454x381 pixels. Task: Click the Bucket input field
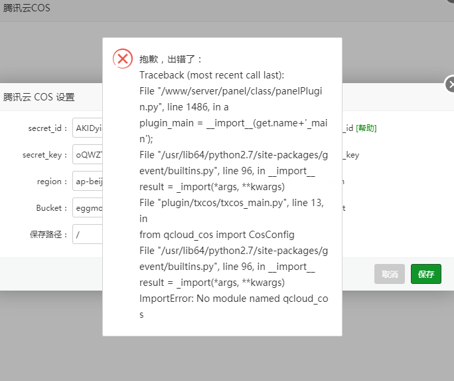[88, 208]
